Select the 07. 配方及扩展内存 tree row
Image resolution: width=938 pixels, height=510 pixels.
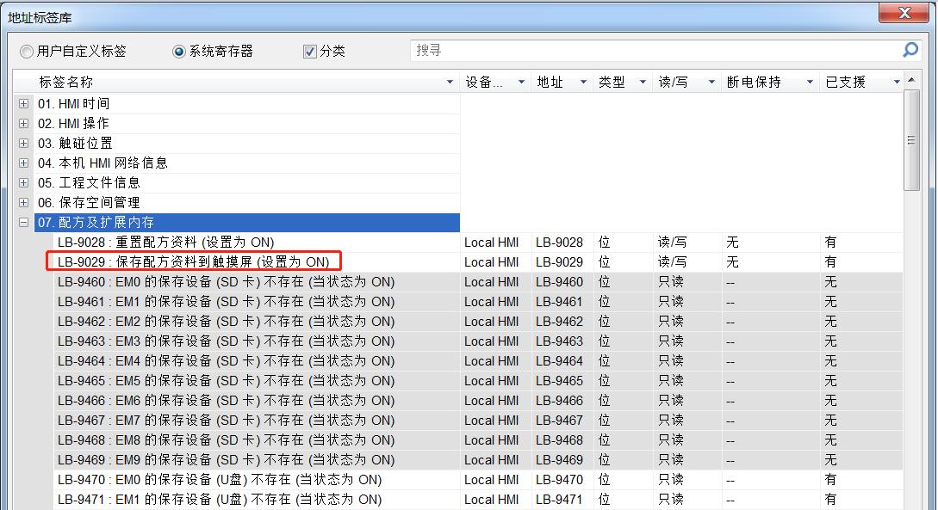point(247,222)
